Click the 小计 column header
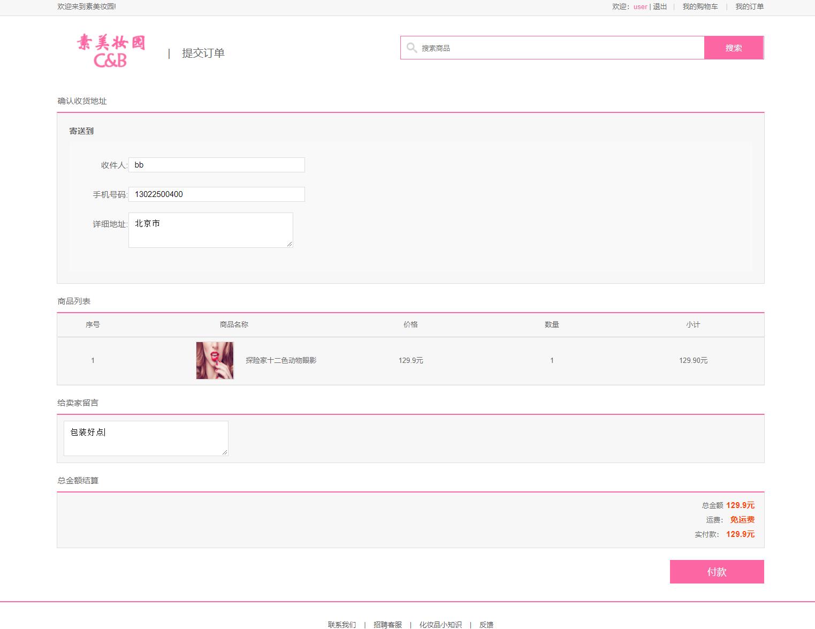The width and height of the screenshot is (815, 629). [693, 324]
